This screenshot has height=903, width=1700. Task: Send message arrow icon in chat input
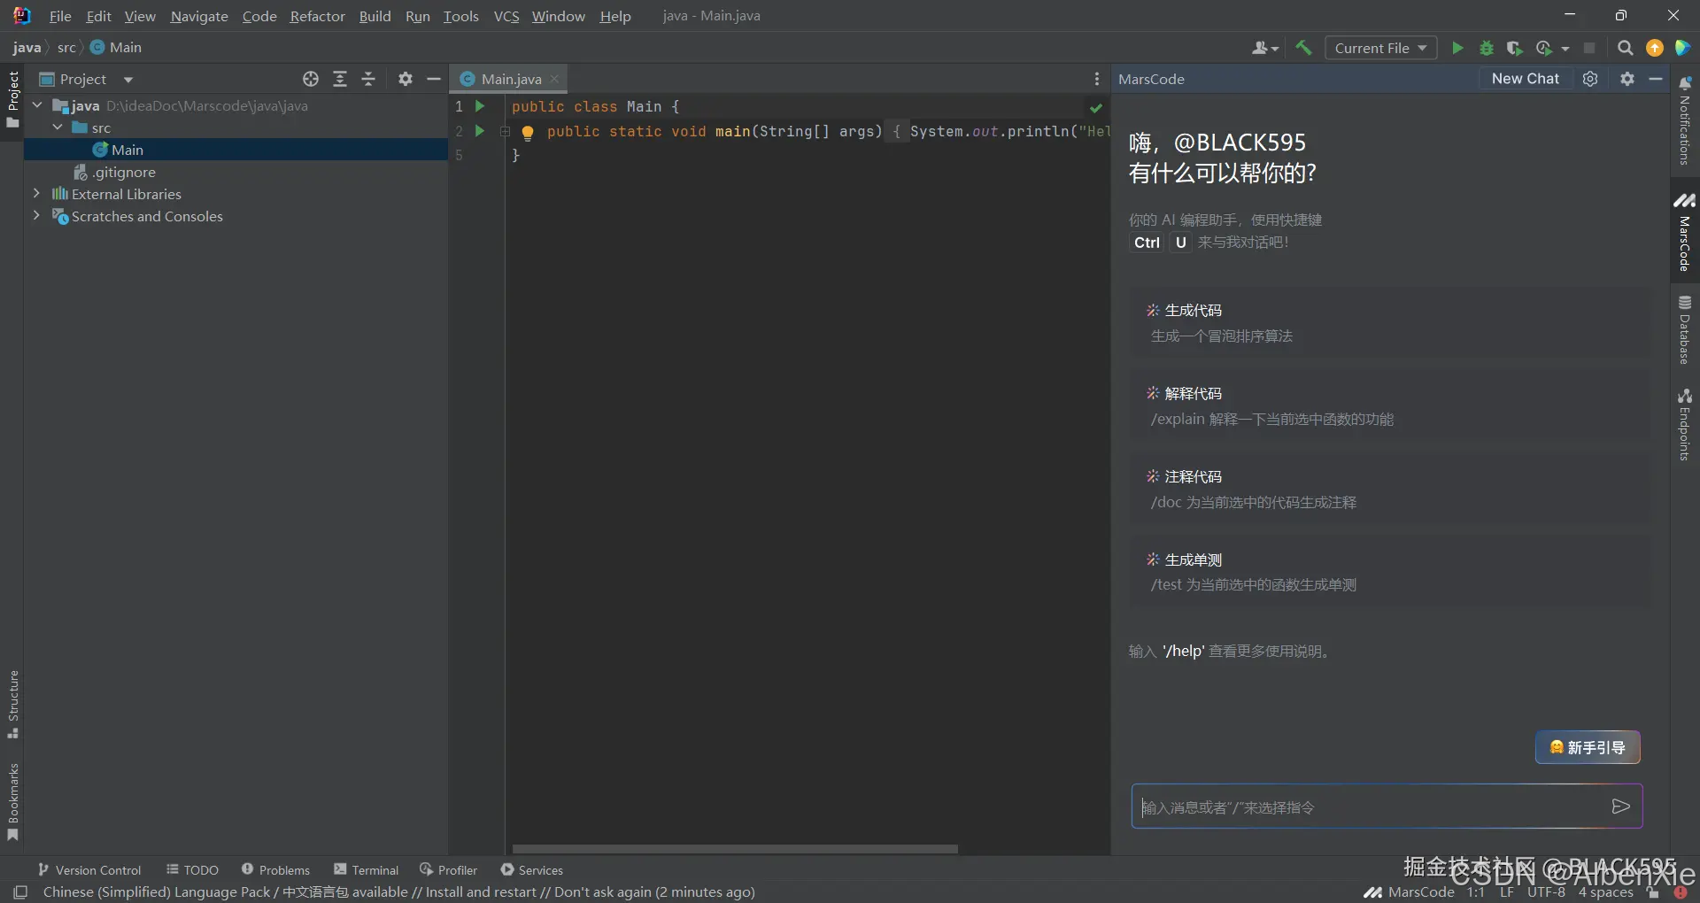tap(1620, 807)
